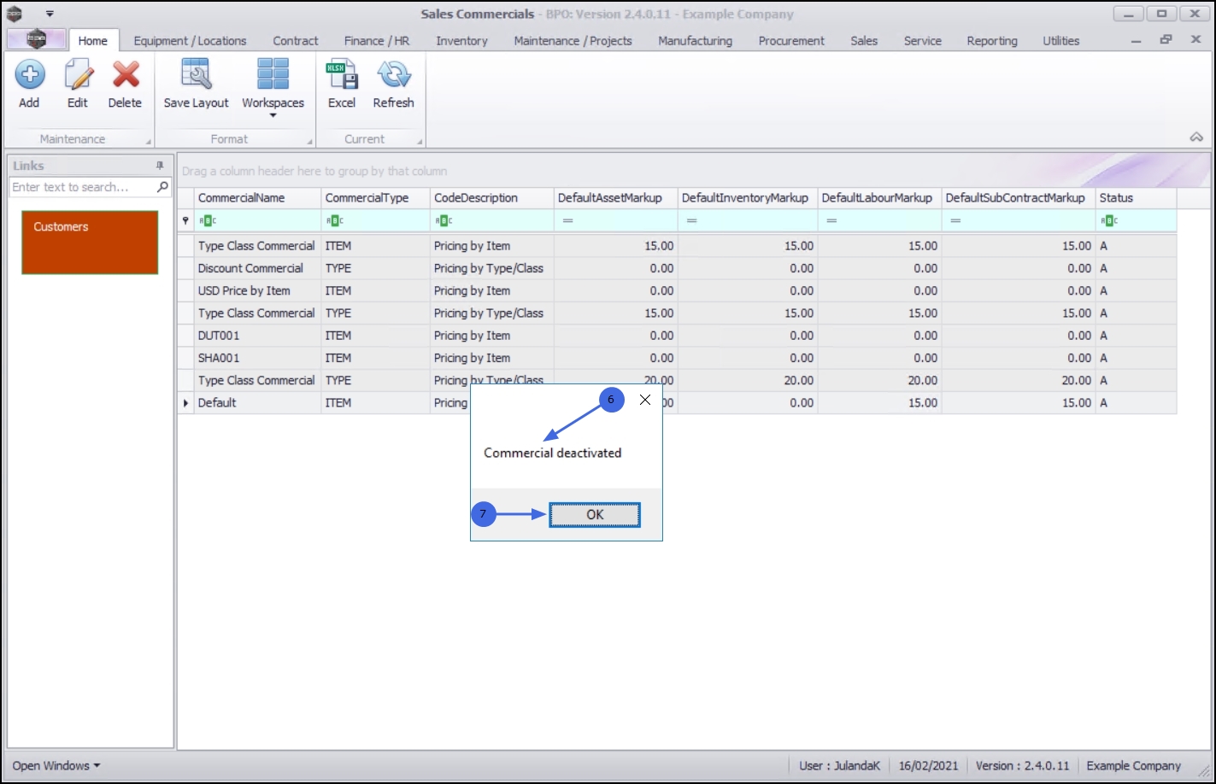The width and height of the screenshot is (1216, 784).
Task: Pin the Links panel with pushpin icon
Action: [160, 166]
